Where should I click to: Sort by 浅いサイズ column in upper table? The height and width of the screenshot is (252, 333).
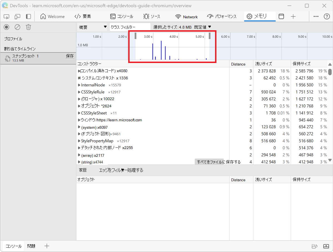(x=272, y=64)
